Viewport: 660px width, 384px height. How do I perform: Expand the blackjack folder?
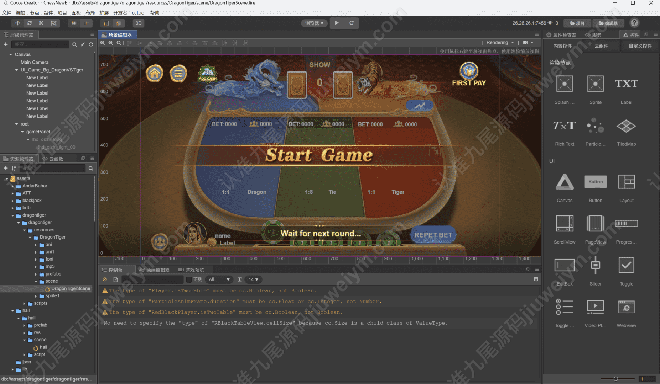[x=12, y=201]
